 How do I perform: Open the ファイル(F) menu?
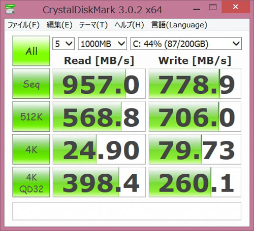[23, 25]
